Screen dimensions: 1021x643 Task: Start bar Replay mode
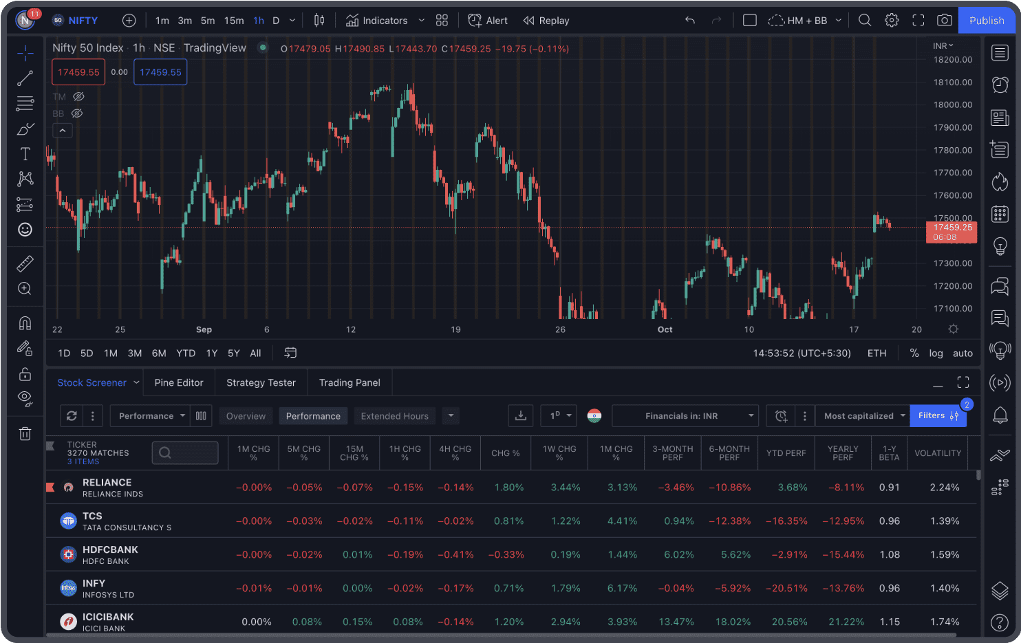[x=546, y=21]
